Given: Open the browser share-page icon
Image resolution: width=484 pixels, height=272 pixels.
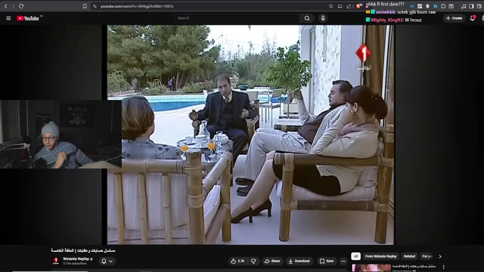Looking at the screenshot, I should [x=349, y=6].
